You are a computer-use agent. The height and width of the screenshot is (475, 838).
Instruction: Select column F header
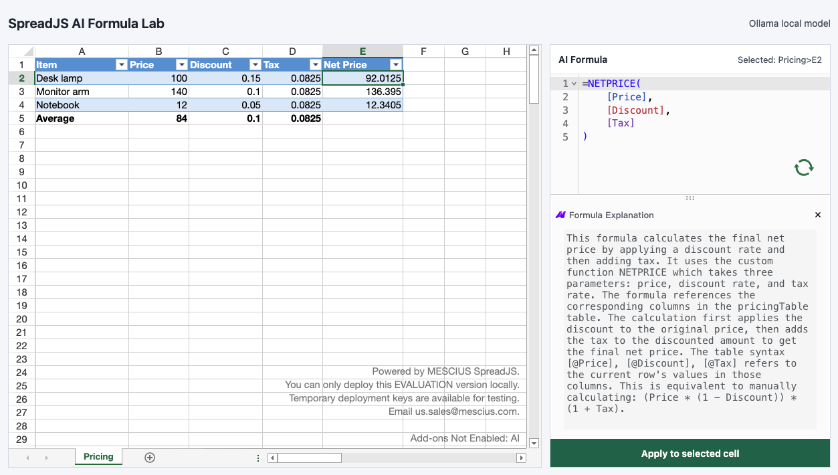(423, 52)
